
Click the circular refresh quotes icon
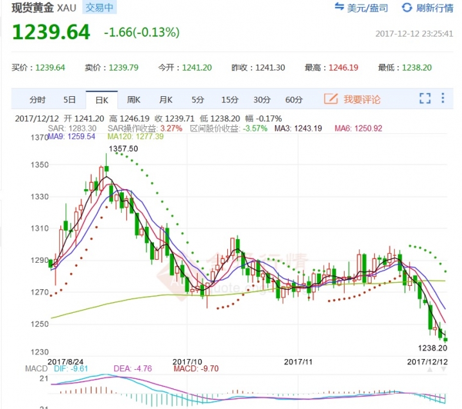[407, 8]
